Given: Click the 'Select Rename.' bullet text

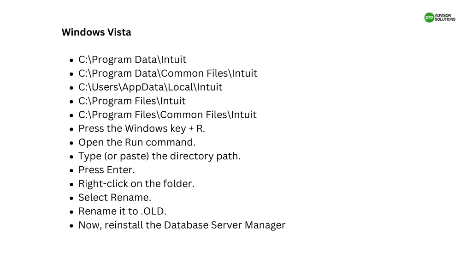Looking at the screenshot, I should coord(115,198).
